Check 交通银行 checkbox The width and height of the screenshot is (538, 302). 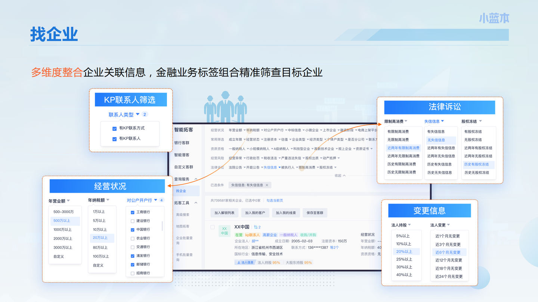(x=133, y=247)
